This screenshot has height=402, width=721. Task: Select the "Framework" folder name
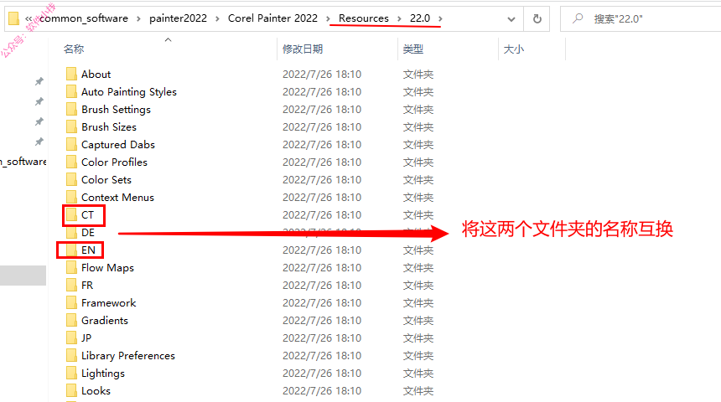(108, 303)
